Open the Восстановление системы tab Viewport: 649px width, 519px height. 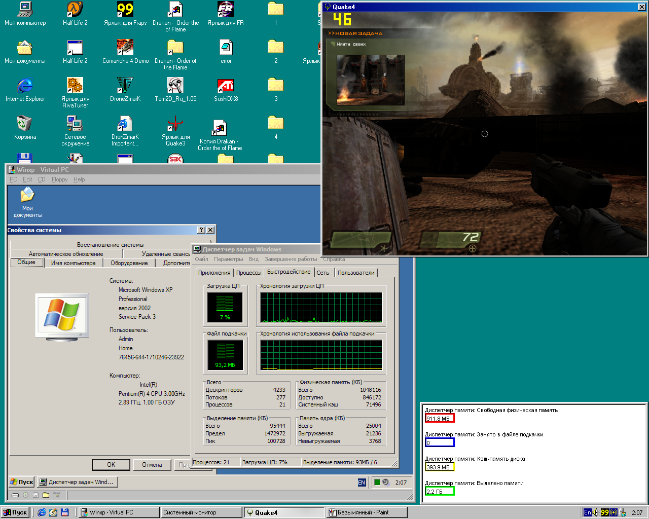click(110, 245)
